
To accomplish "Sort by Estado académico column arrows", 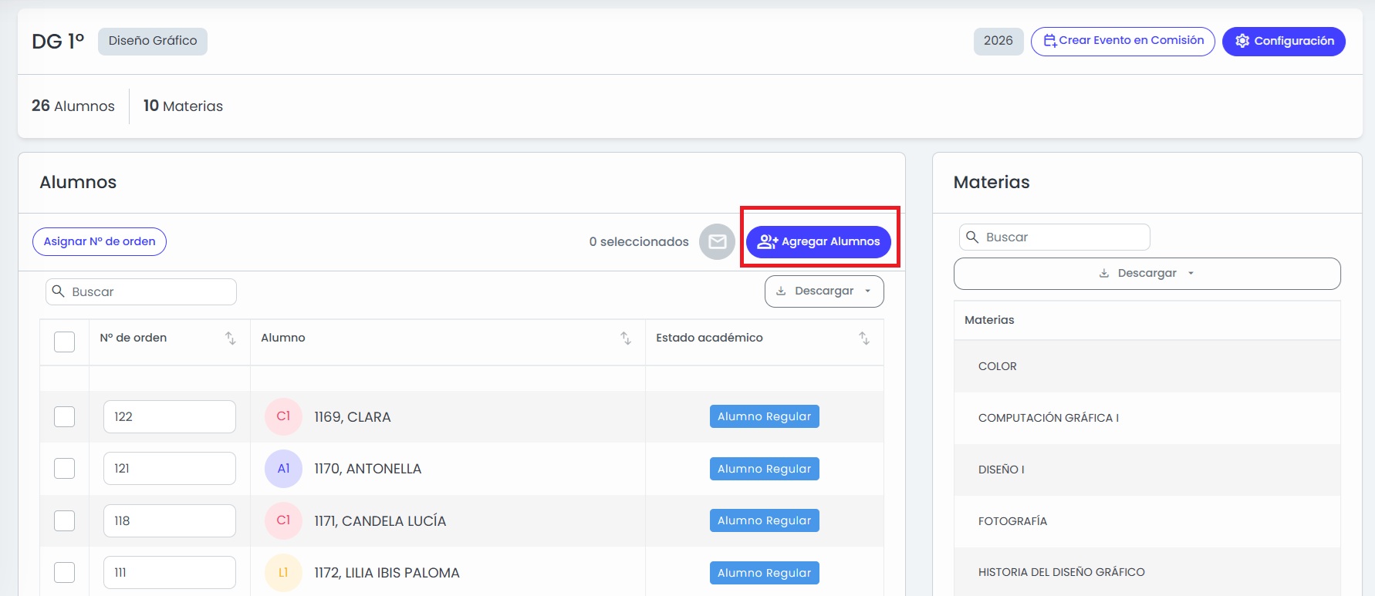I will pos(864,338).
